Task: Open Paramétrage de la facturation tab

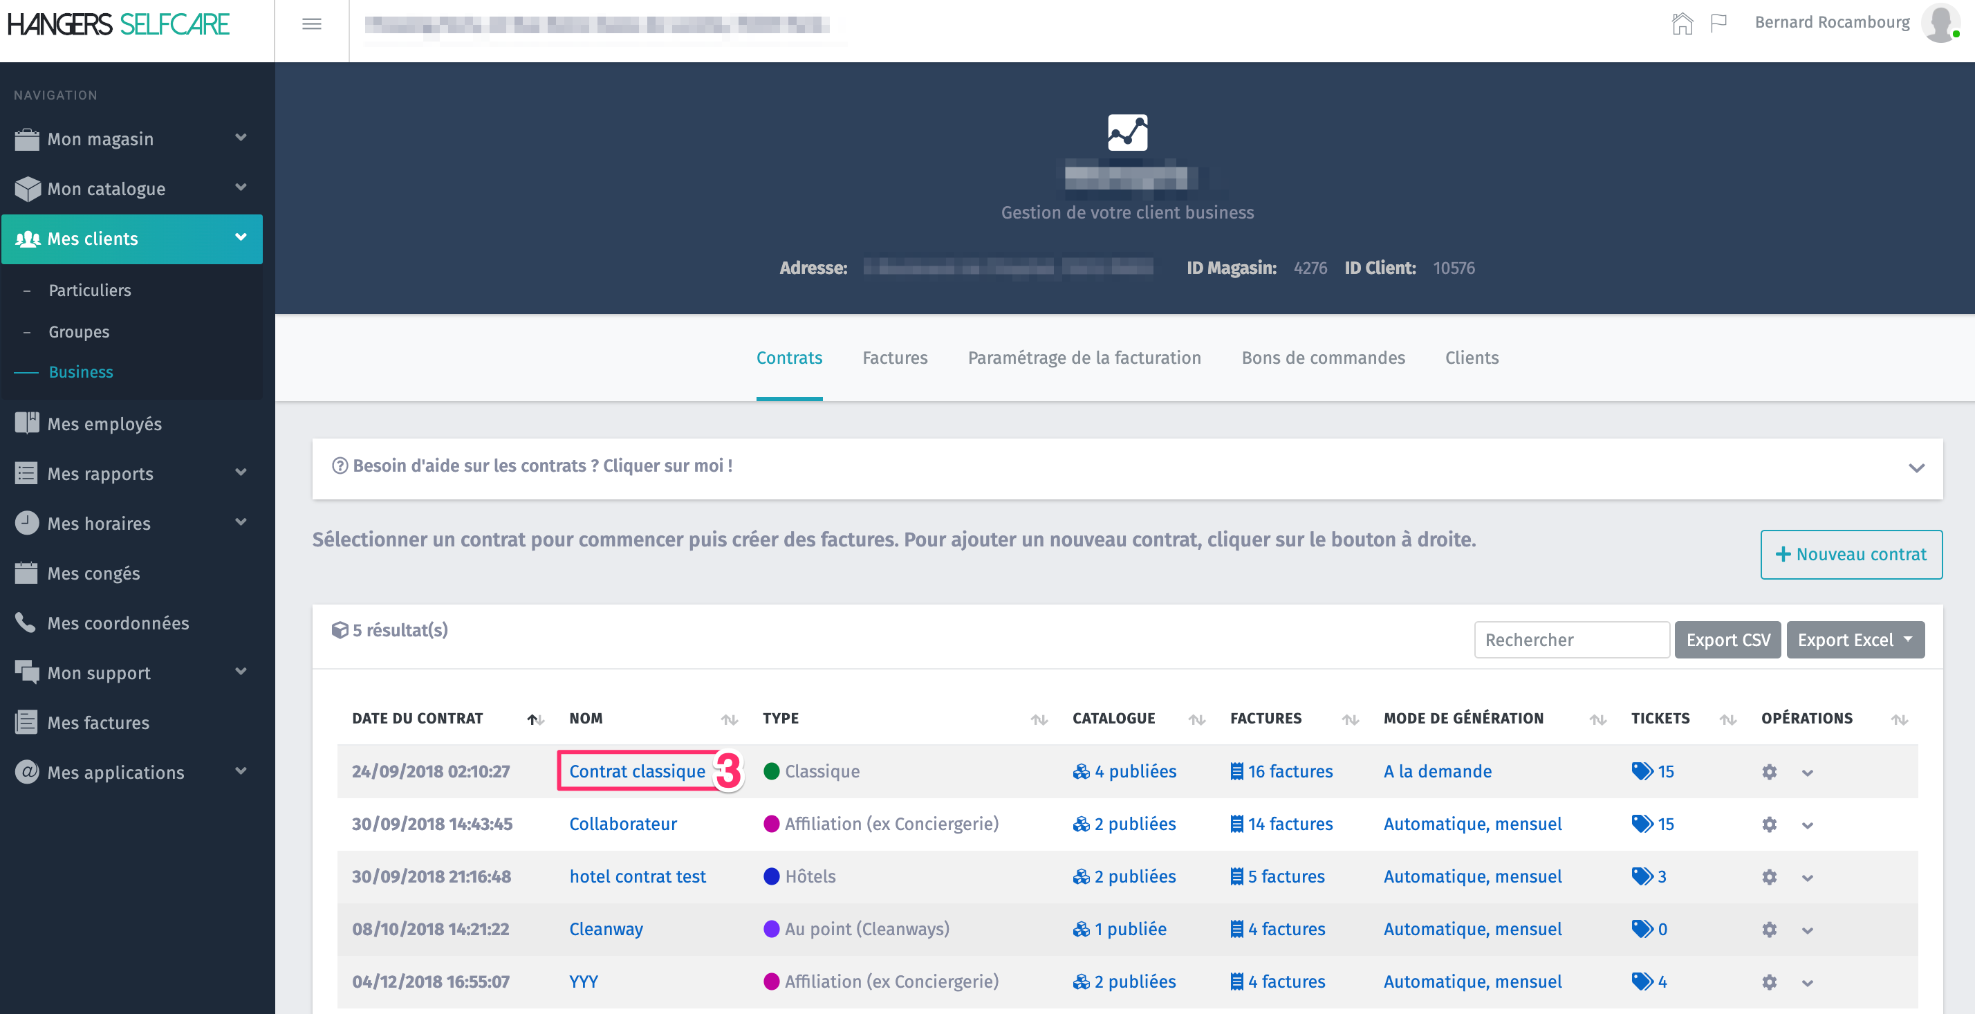Action: pos(1084,358)
